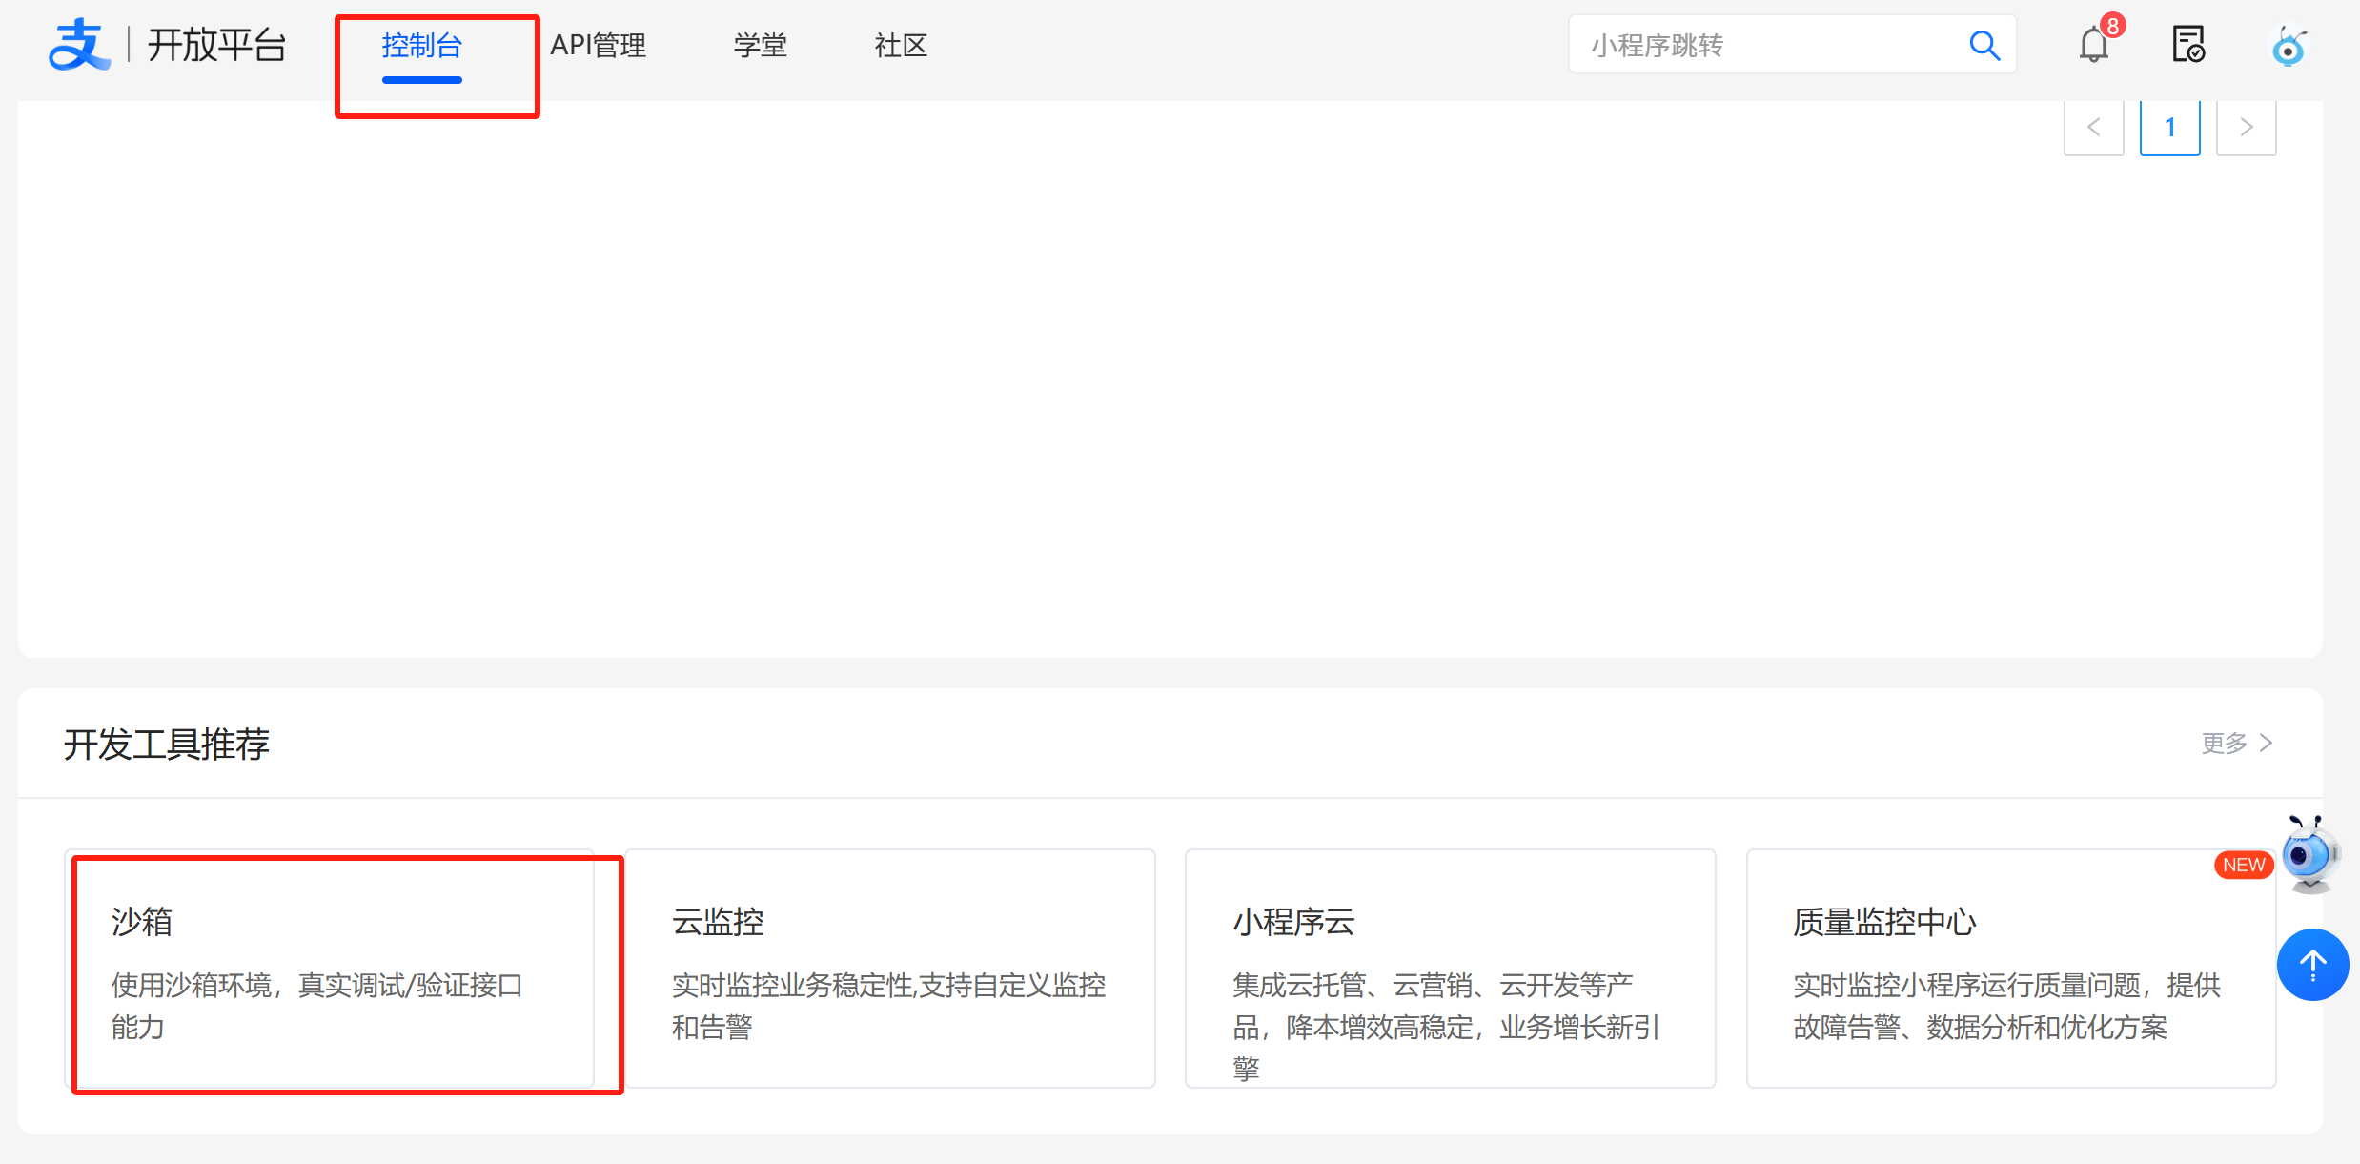The height and width of the screenshot is (1164, 2360).
Task: Click the floating assistant robot icon
Action: click(x=2309, y=855)
